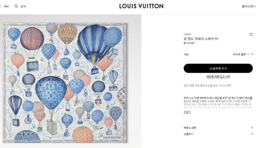
Task: Click the 색상 color row label
Action: tap(186, 54)
